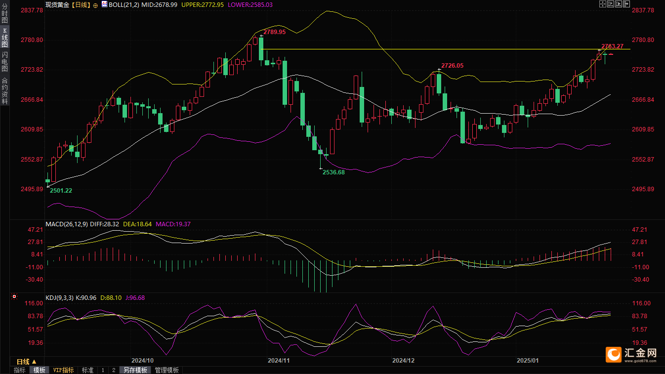Click J:96.68 value
The image size is (665, 374).
click(134, 298)
